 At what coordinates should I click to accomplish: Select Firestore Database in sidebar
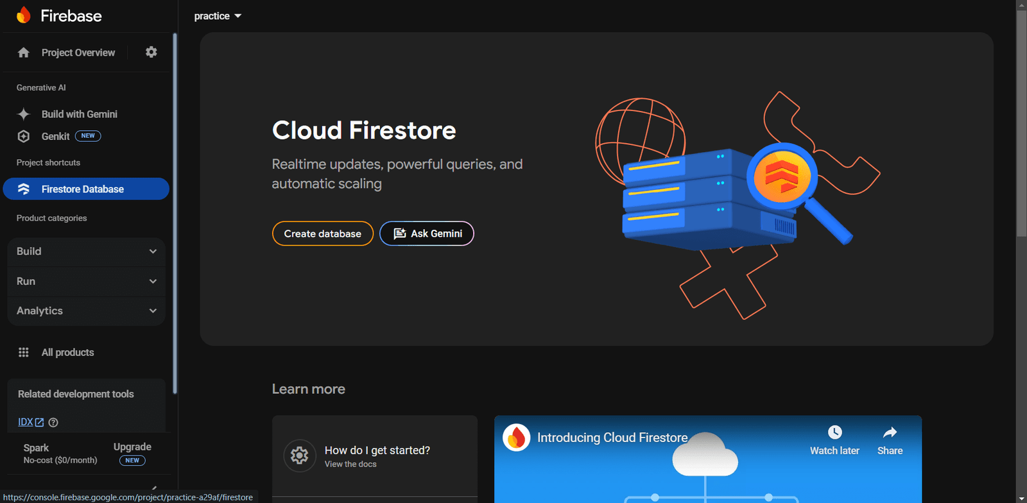[x=82, y=189]
